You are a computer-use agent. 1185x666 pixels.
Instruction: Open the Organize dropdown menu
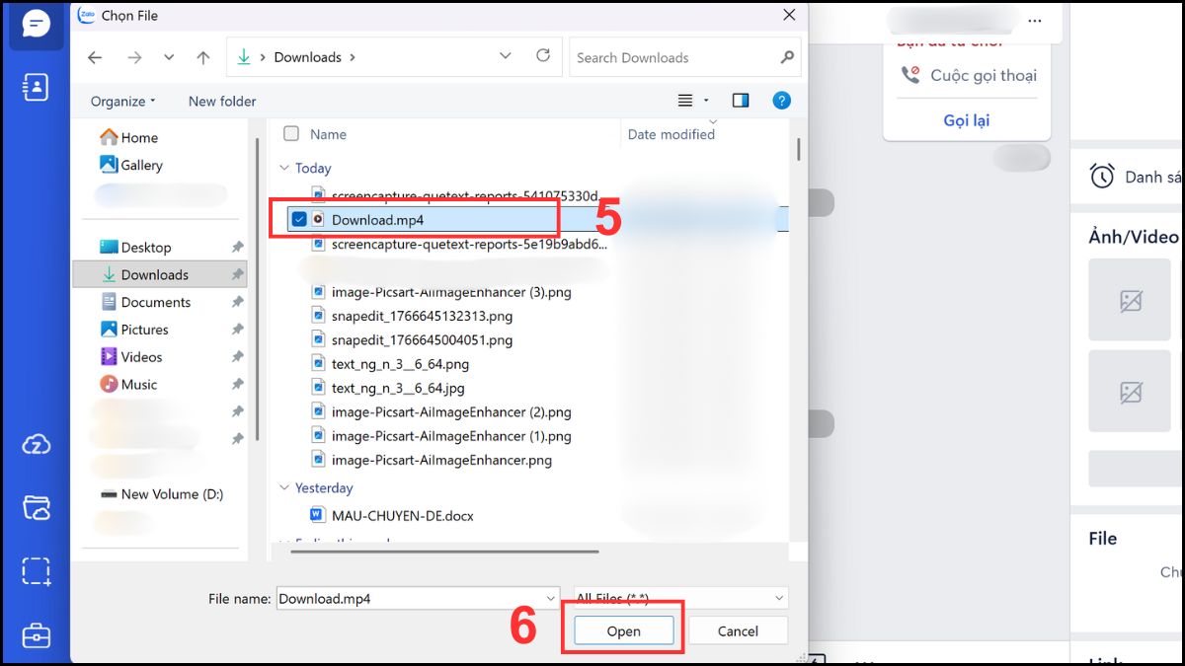click(x=123, y=101)
